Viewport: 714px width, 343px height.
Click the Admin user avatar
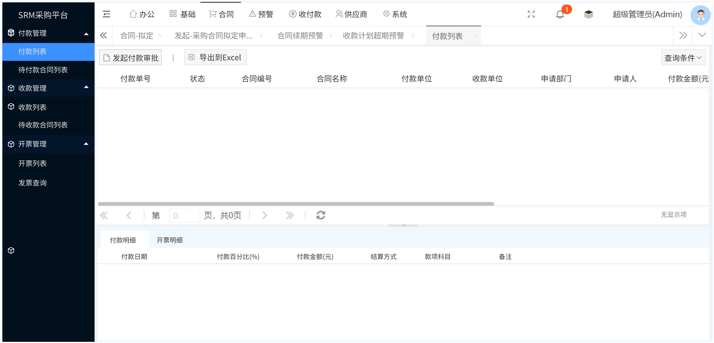[700, 15]
